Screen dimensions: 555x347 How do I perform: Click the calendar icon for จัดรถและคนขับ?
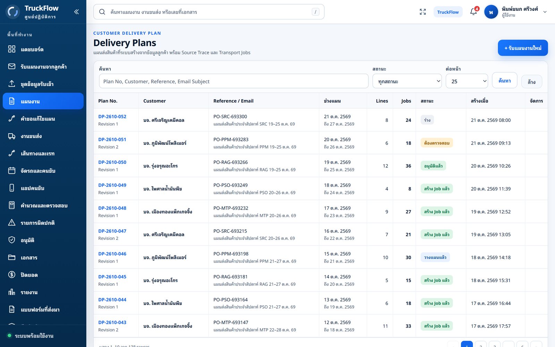(x=12, y=170)
